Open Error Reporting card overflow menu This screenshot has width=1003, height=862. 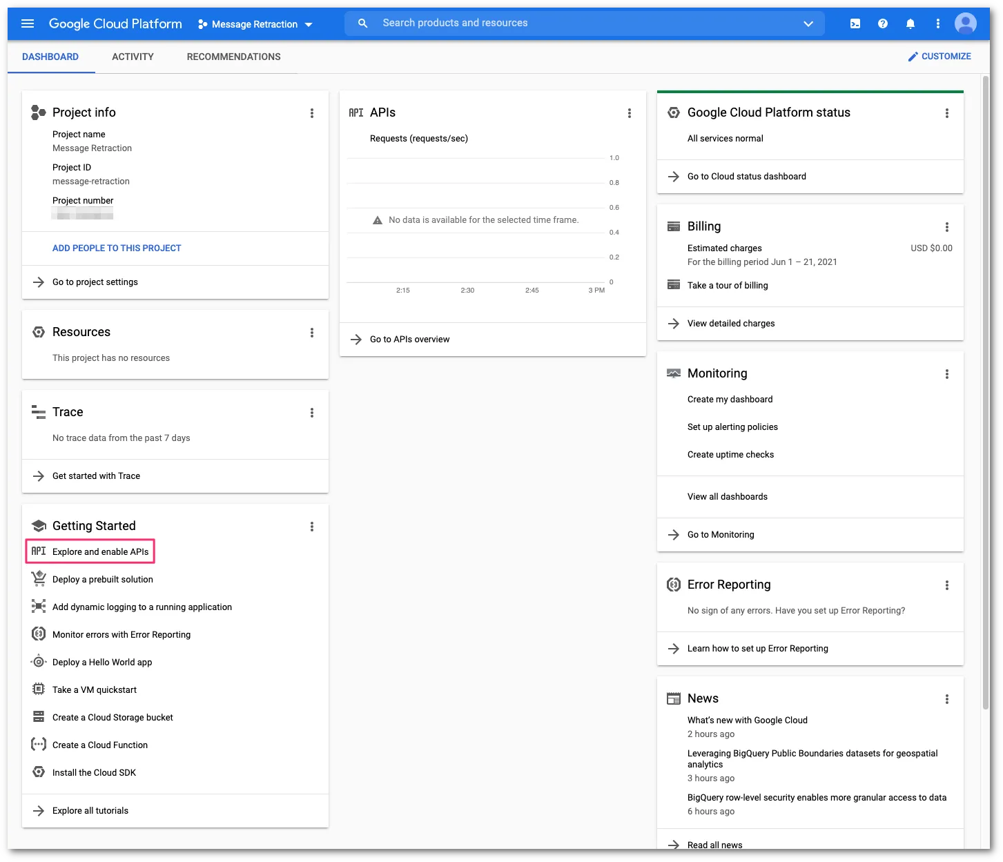tap(947, 585)
